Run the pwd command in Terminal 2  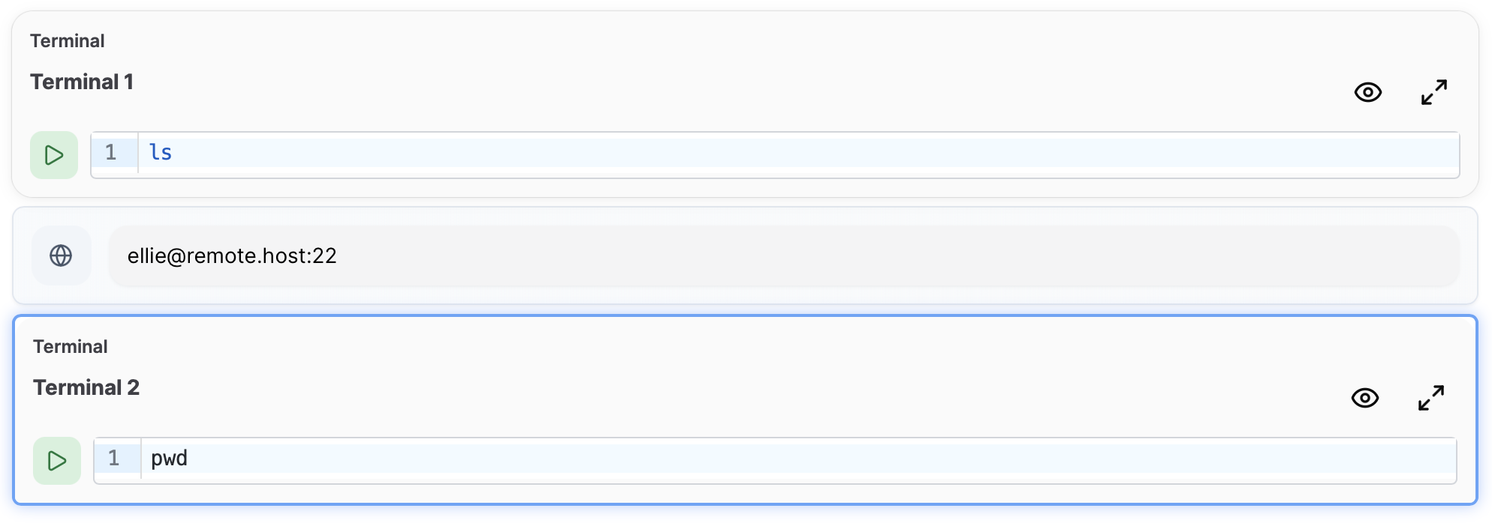[57, 461]
